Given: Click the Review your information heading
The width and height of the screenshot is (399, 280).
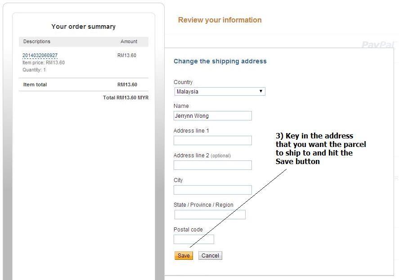Looking at the screenshot, I should pyautogui.click(x=220, y=20).
